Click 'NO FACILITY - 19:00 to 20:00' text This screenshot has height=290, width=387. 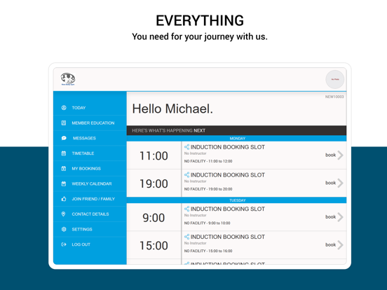pyautogui.click(x=208, y=189)
